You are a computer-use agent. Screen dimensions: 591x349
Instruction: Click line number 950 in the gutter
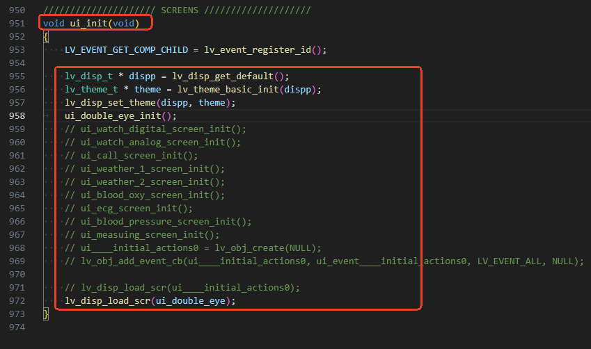tap(17, 10)
